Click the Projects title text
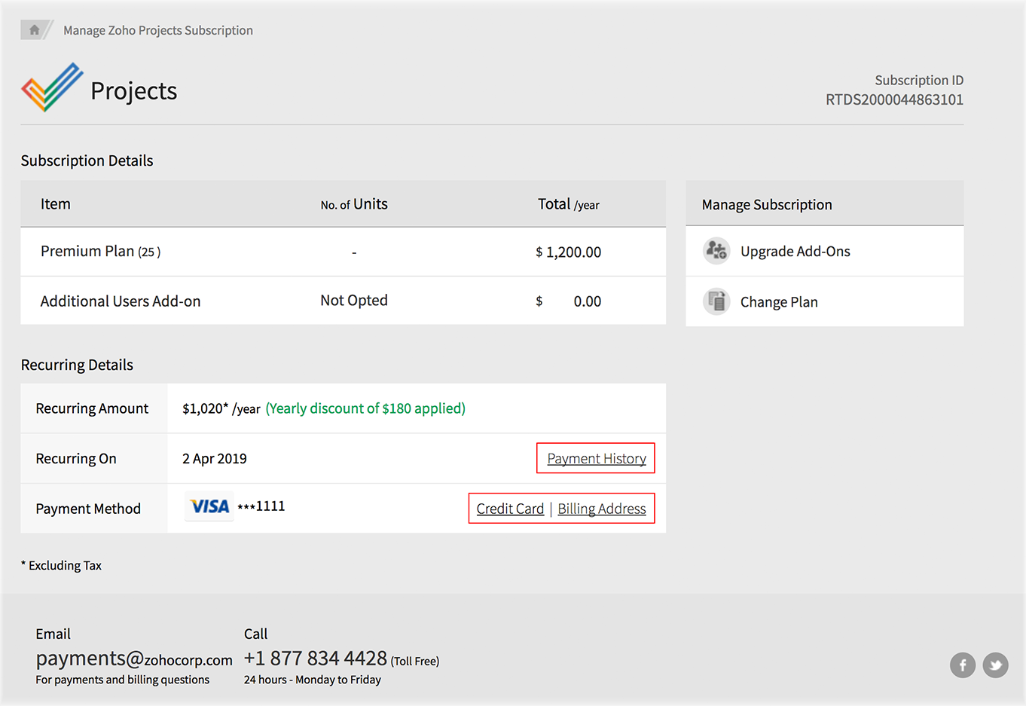The width and height of the screenshot is (1026, 706). [x=134, y=90]
